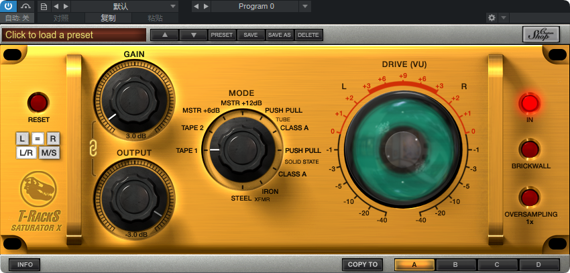
Task: Click the -3.0 dB output value
Action: tap(136, 235)
